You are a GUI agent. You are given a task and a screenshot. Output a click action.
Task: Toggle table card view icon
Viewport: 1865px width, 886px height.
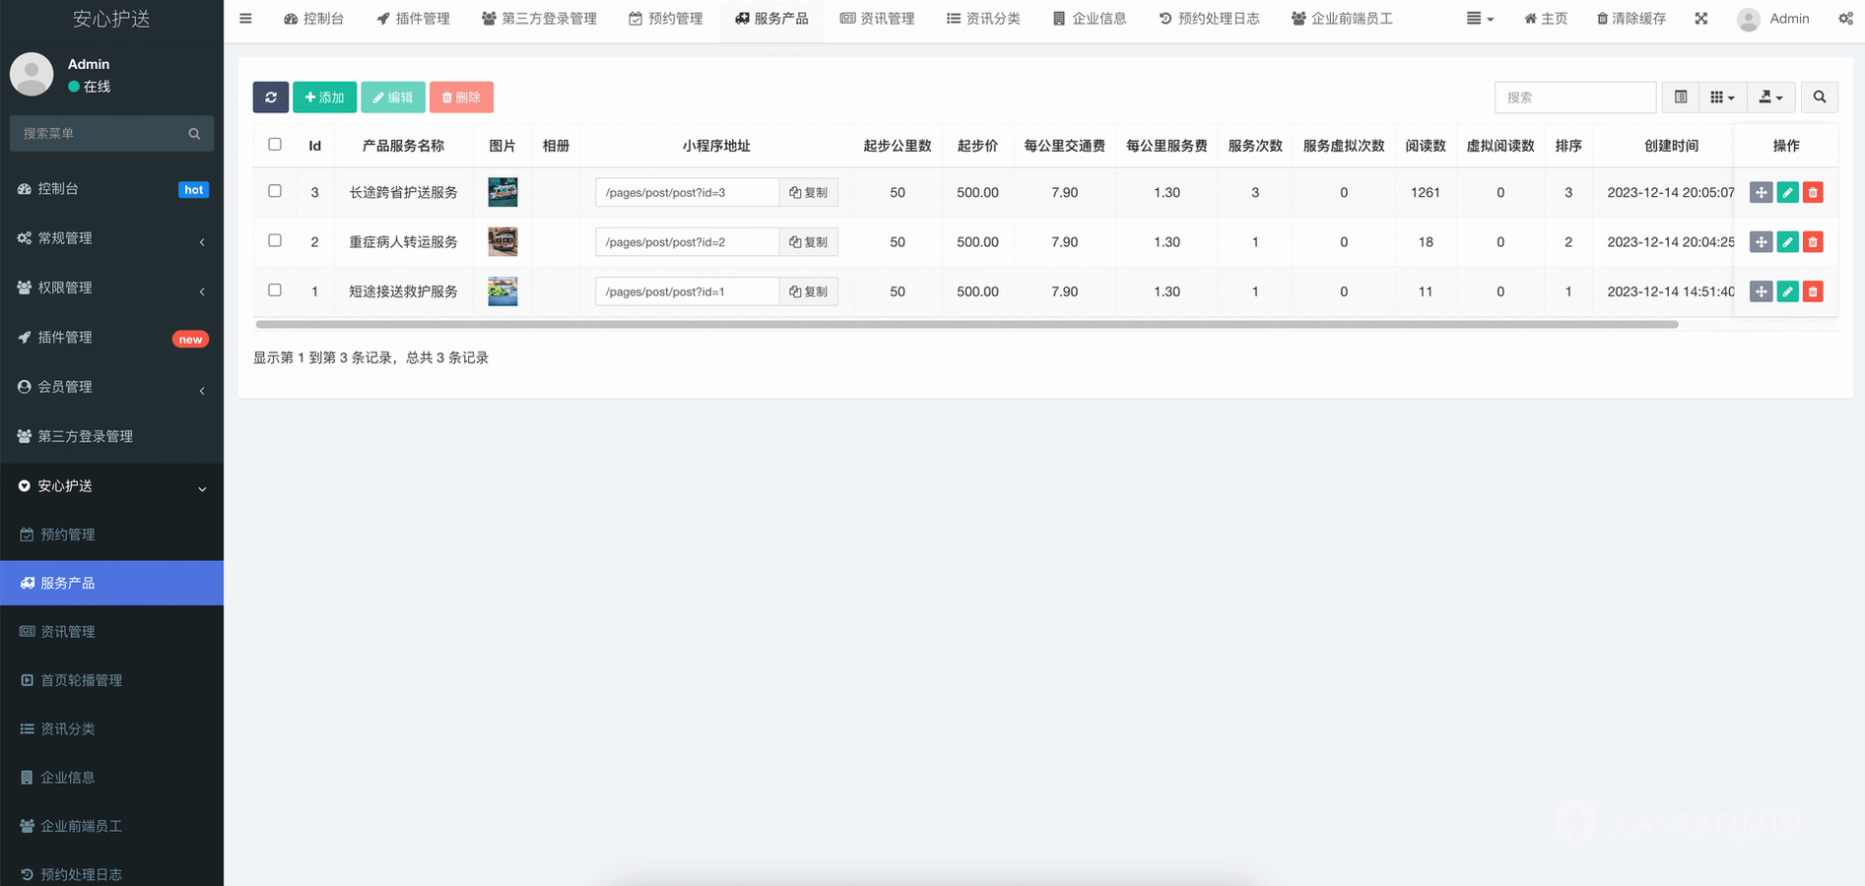tap(1681, 97)
